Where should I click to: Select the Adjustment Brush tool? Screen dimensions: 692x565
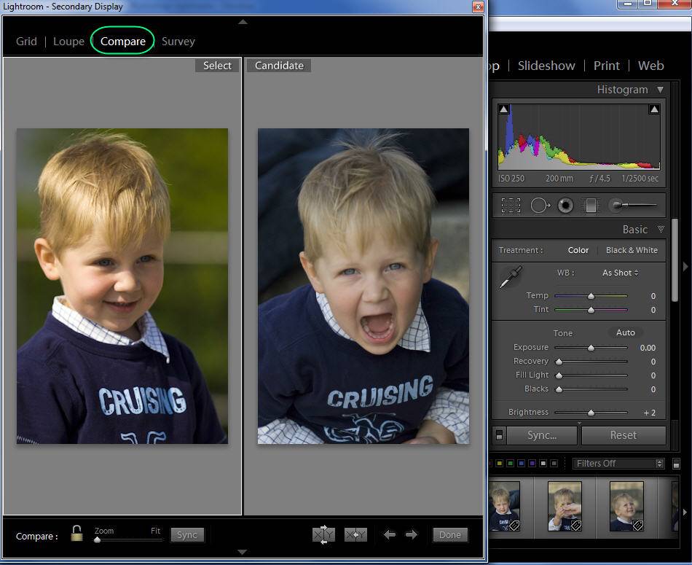[x=633, y=205]
